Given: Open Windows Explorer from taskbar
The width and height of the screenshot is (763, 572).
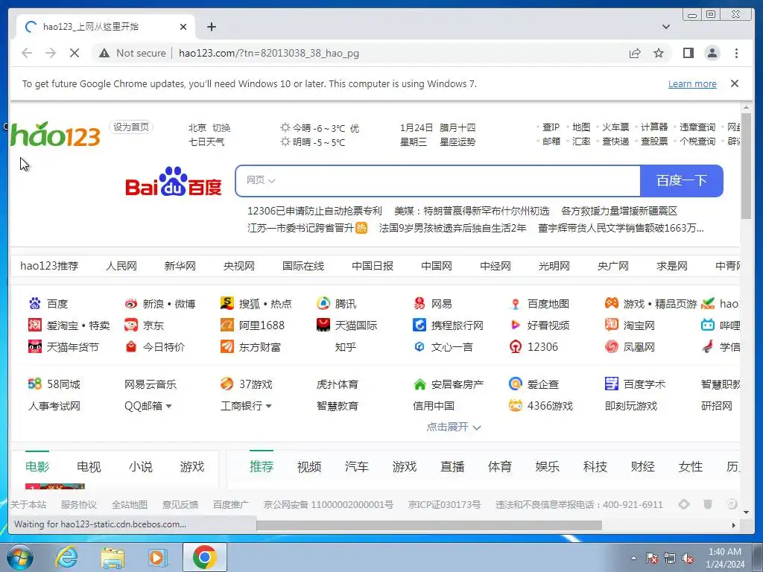Looking at the screenshot, I should [x=113, y=557].
